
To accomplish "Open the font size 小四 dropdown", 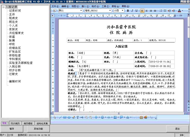I will (122, 11).
